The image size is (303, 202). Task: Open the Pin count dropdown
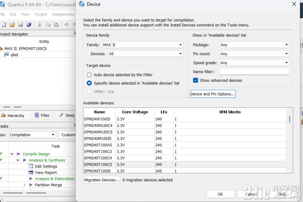point(254,54)
